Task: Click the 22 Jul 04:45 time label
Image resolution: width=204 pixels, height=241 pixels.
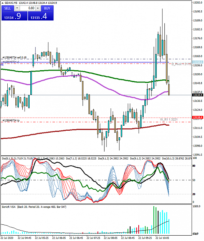Action: pyautogui.click(x=25, y=238)
